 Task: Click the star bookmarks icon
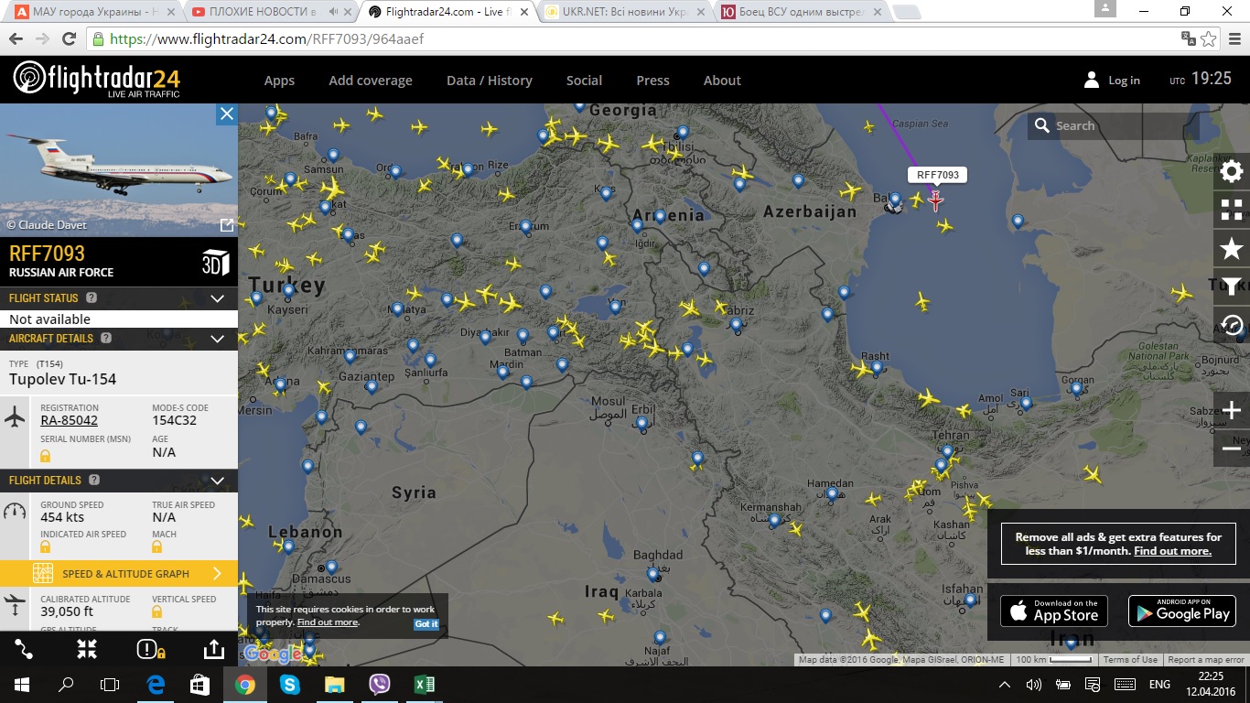[x=1232, y=248]
